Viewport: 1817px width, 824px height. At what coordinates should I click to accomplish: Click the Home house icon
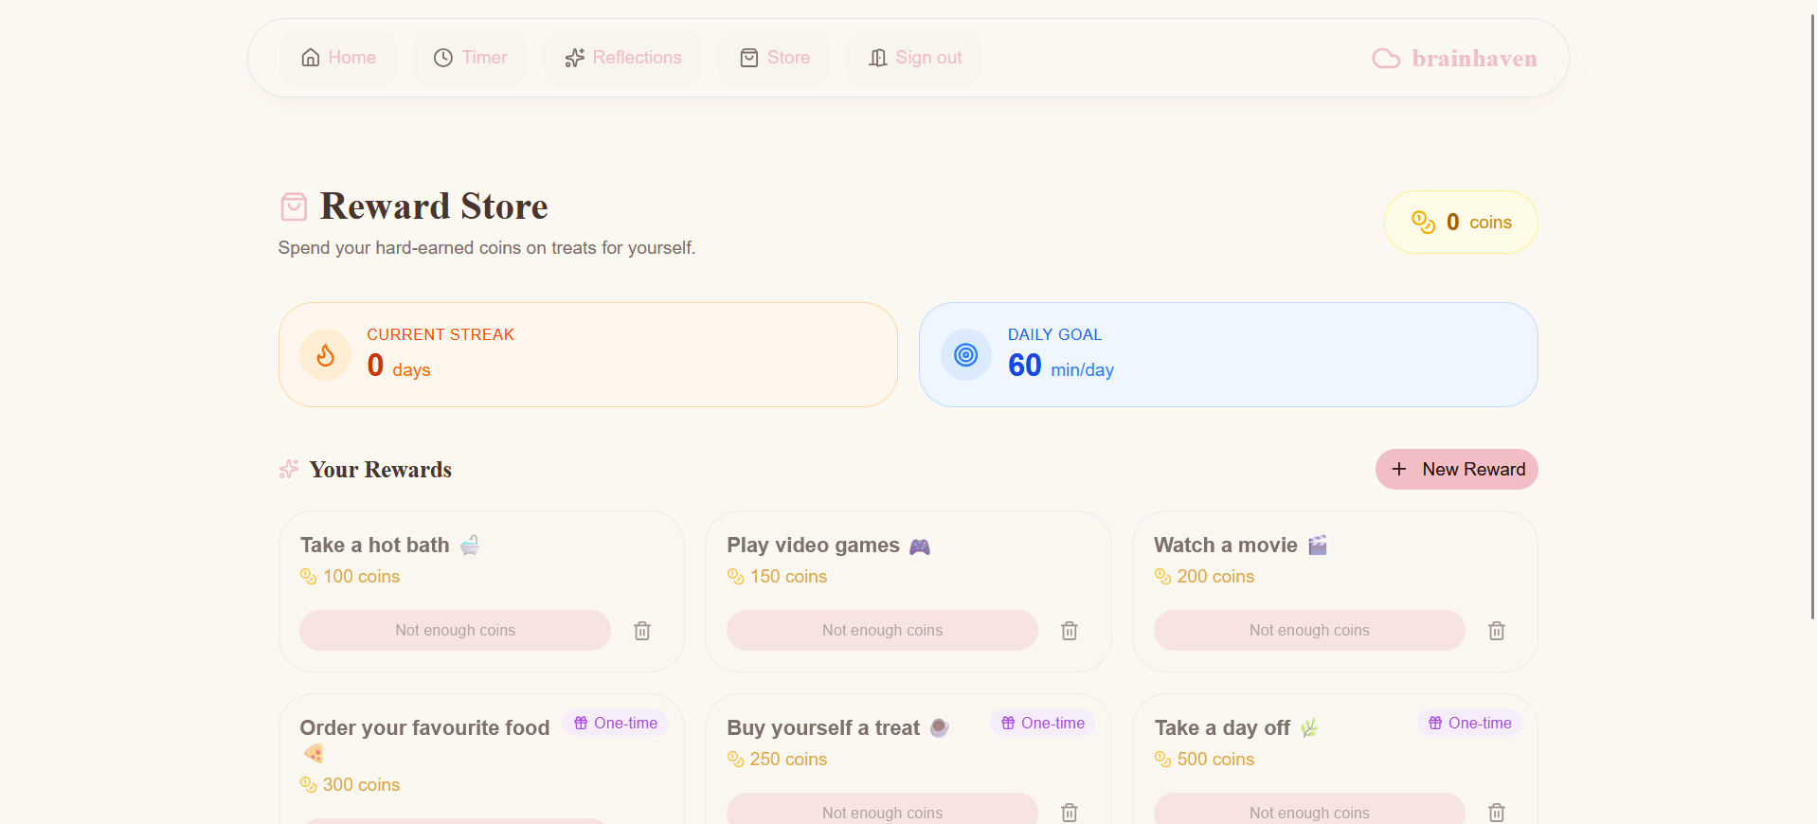click(x=311, y=58)
